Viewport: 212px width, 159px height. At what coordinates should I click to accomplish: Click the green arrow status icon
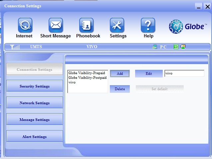(x=176, y=47)
